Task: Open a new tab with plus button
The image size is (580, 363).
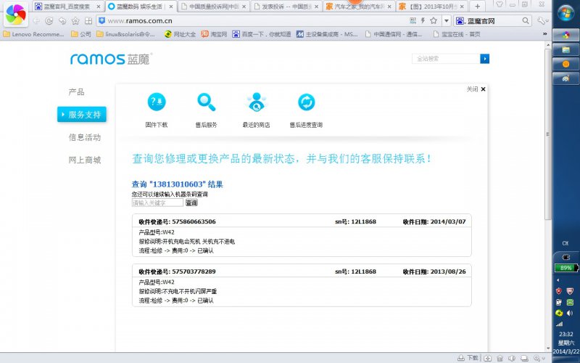Action: pos(478,7)
